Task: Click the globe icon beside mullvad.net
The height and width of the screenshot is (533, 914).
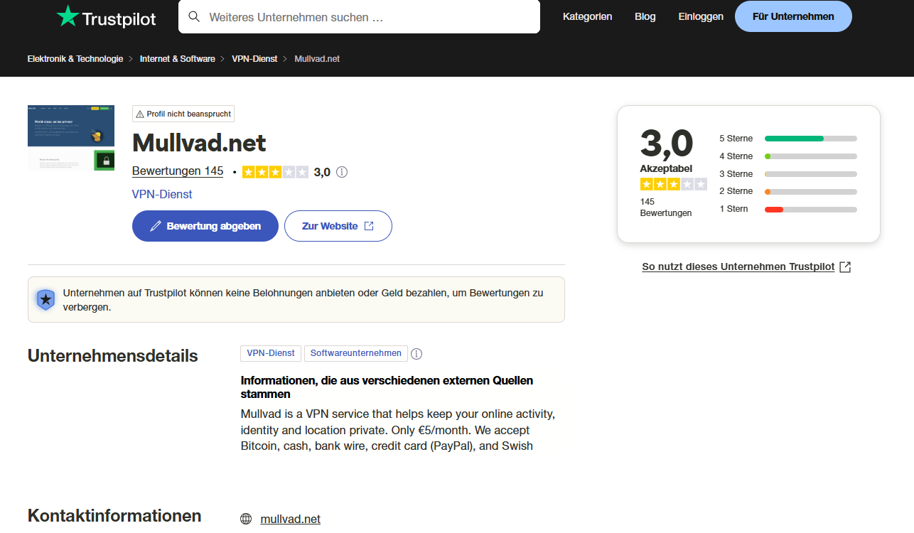Action: coord(246,519)
